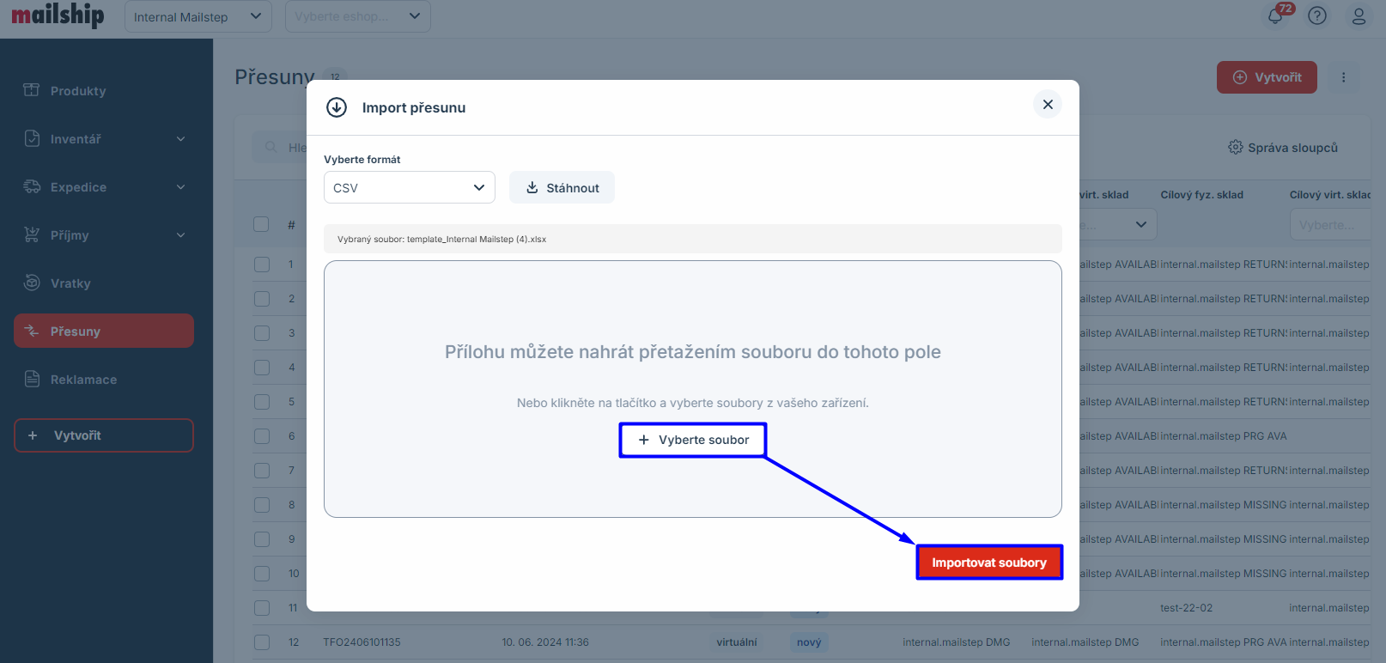Open Produkty in the sidebar
This screenshot has height=663, width=1386.
[x=77, y=91]
